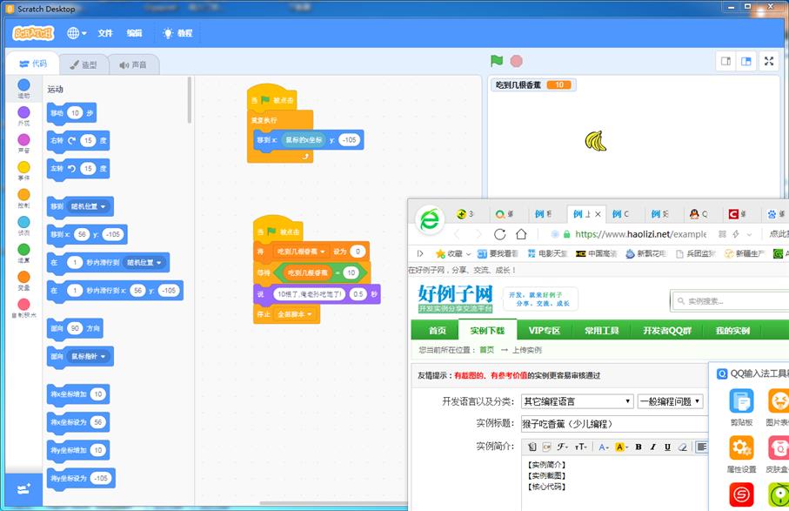This screenshot has height=511, width=789.
Task: Reload the page with browser refresh icon
Action: [x=499, y=234]
